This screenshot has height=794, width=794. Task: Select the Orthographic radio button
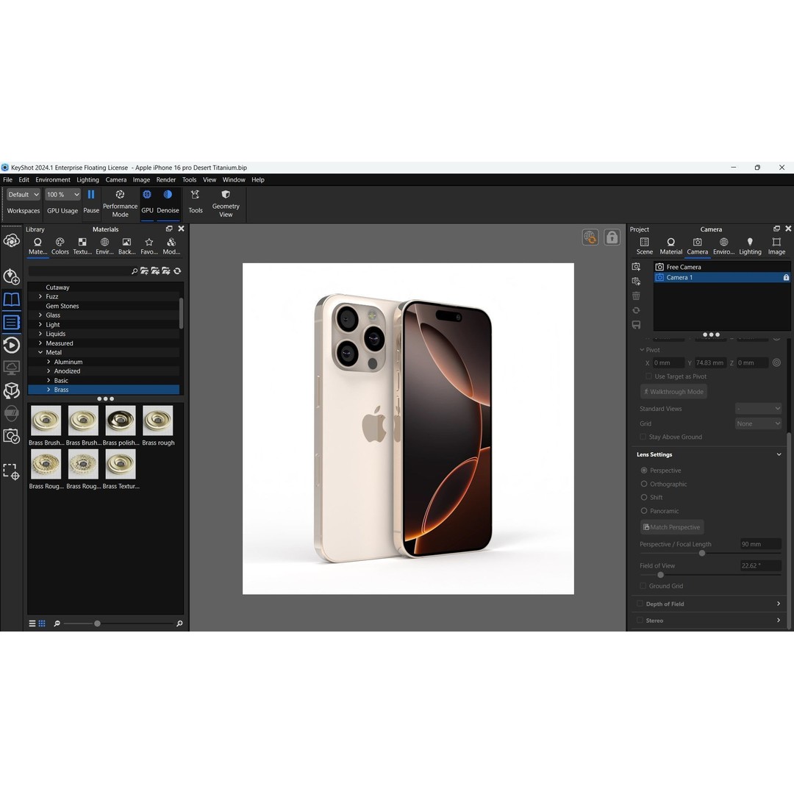click(x=644, y=484)
